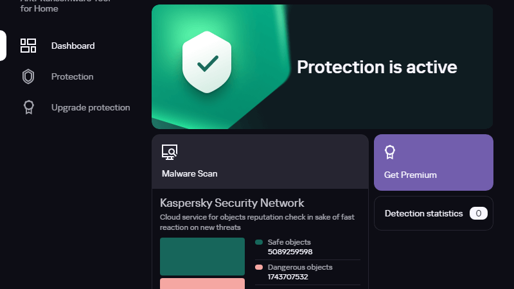Click the Detection statistics count badge

(x=479, y=213)
